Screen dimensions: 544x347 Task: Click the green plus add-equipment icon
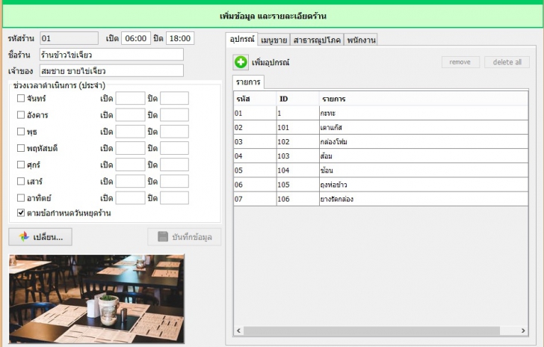[241, 62]
